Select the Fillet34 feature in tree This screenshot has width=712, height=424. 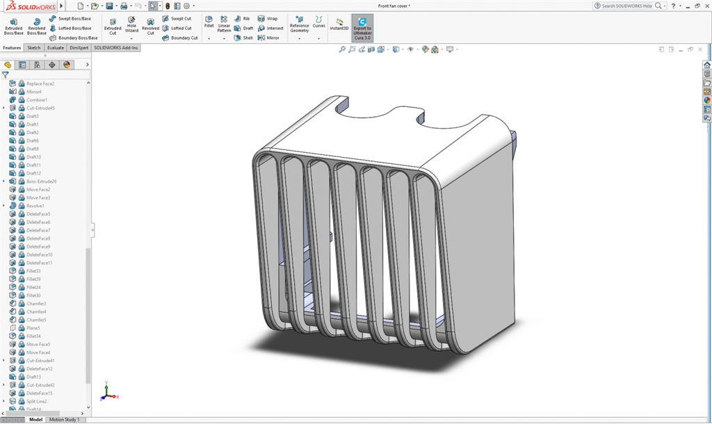[x=33, y=336]
